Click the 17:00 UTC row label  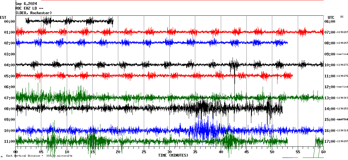pyautogui.click(x=330, y=142)
